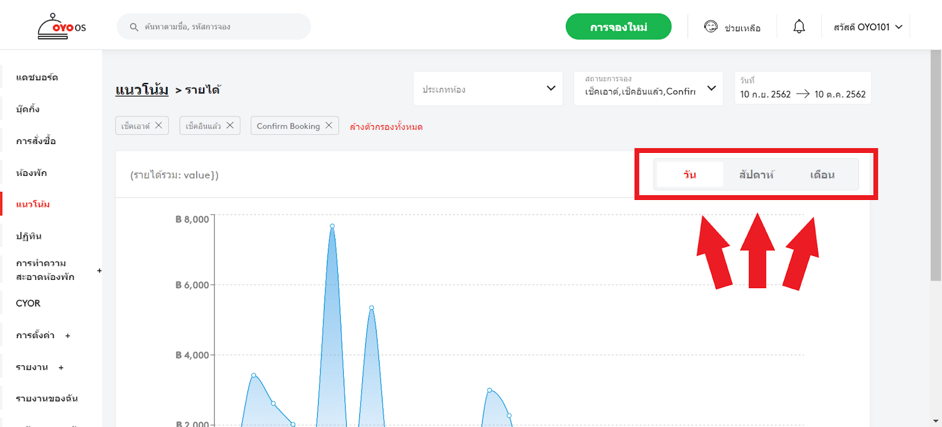Open ปฏิทิน in the sidebar
Viewport: 942px width, 427px height.
pos(29,236)
